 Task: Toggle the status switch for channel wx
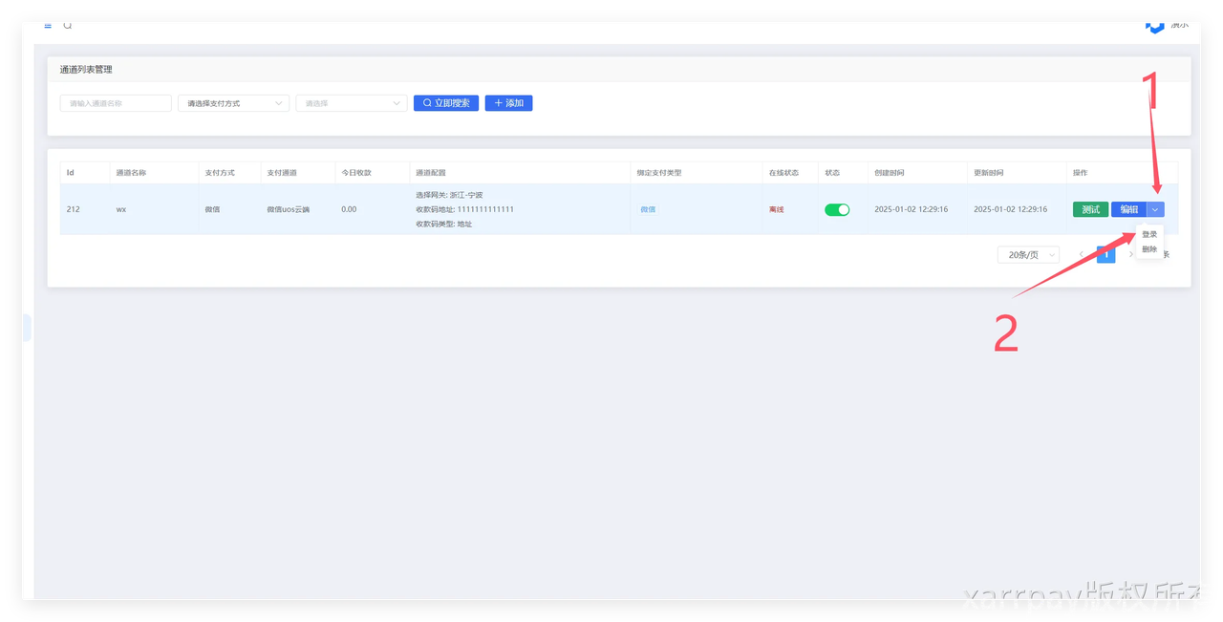click(x=837, y=209)
